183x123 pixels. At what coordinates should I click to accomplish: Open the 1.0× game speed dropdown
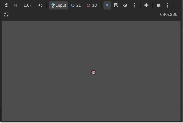click(28, 5)
